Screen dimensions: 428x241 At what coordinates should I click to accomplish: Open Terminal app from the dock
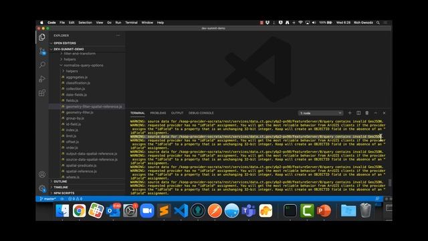(x=290, y=211)
